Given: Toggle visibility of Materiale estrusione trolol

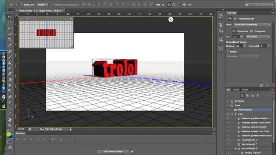Looking at the screenshot, I should pyautogui.click(x=228, y=127).
